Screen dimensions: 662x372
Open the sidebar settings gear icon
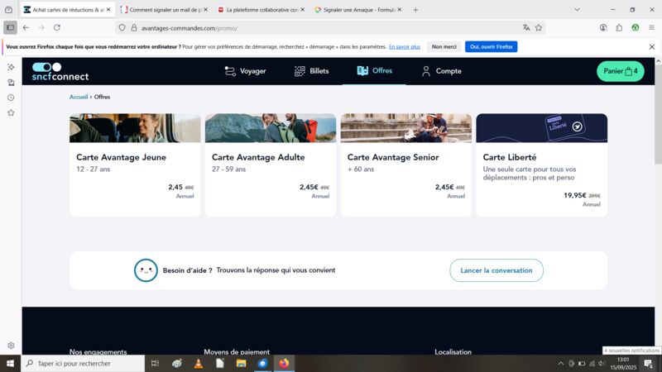click(x=11, y=346)
